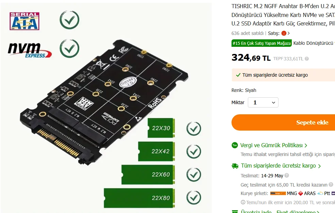The height and width of the screenshot is (213, 335).
Task: Click the checkmark beside Serial ATA logo
Action: coord(69,20)
